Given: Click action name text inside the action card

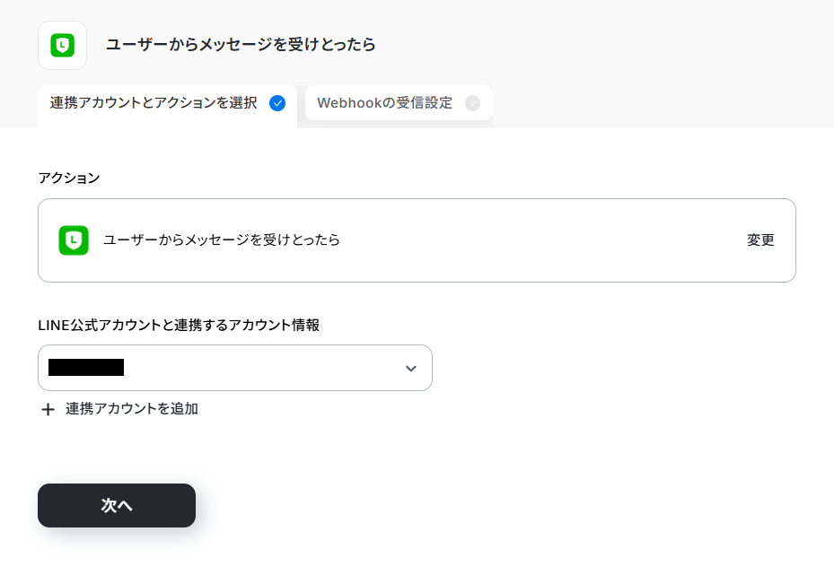Looking at the screenshot, I should pyautogui.click(x=221, y=240).
